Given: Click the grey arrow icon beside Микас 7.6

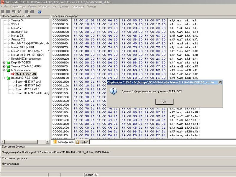Looking at the screenshot, I should [9, 36].
